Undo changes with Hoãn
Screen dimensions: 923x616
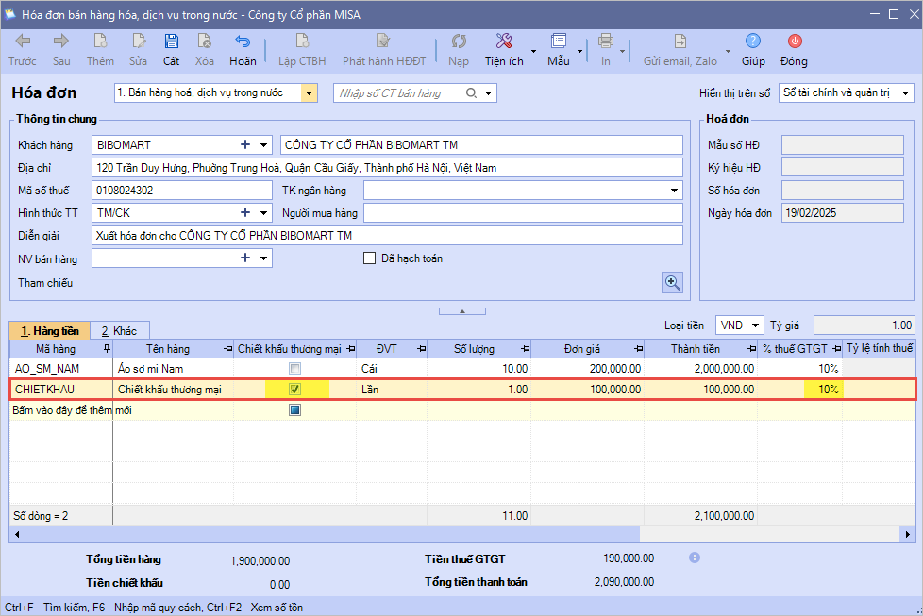(x=243, y=42)
